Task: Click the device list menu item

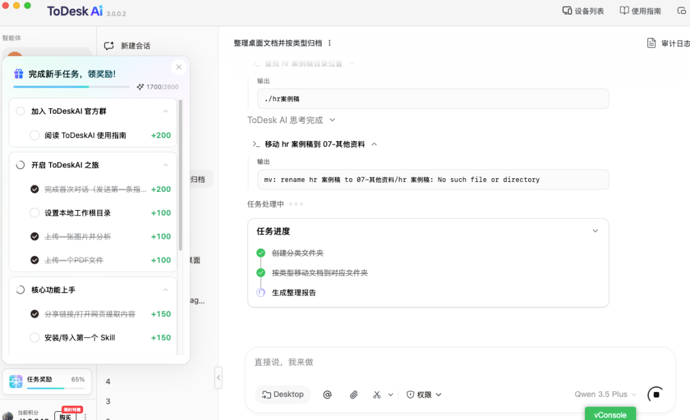Action: tap(583, 11)
